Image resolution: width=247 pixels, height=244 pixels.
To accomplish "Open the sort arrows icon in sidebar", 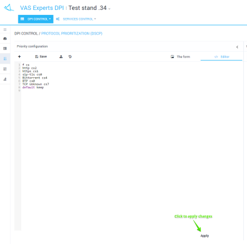I will pos(5,69).
